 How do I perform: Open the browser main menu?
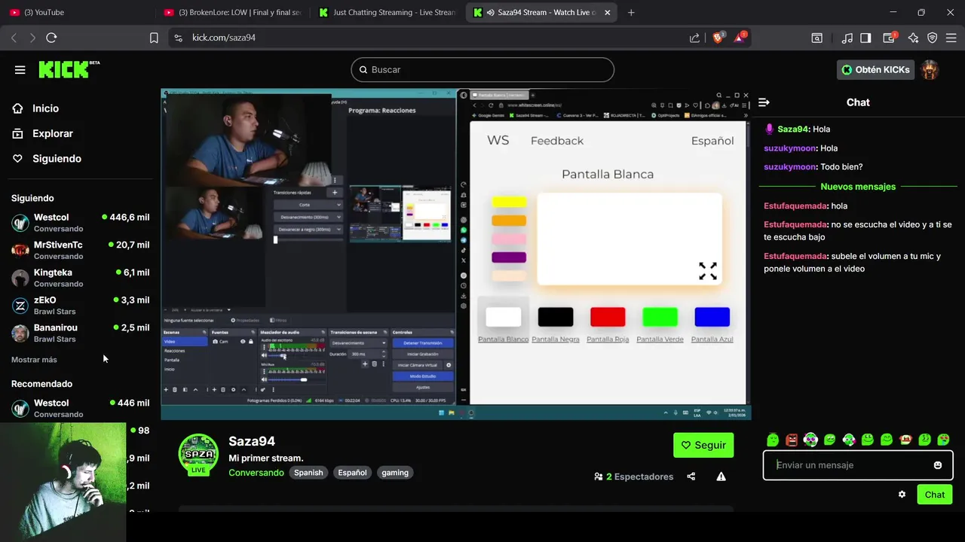[x=951, y=38]
